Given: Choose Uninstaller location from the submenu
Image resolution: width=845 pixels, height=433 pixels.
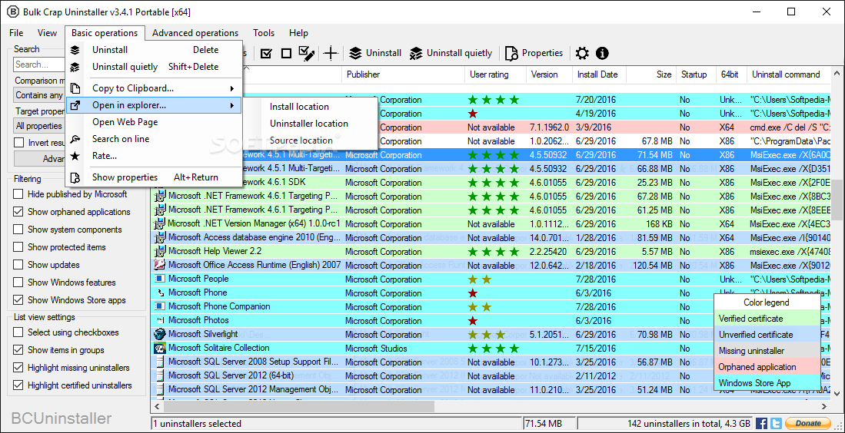Looking at the screenshot, I should 309,123.
